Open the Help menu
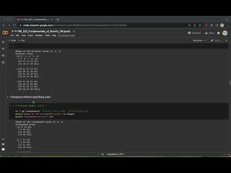The width and height of the screenshot is (231, 173). 54,36
